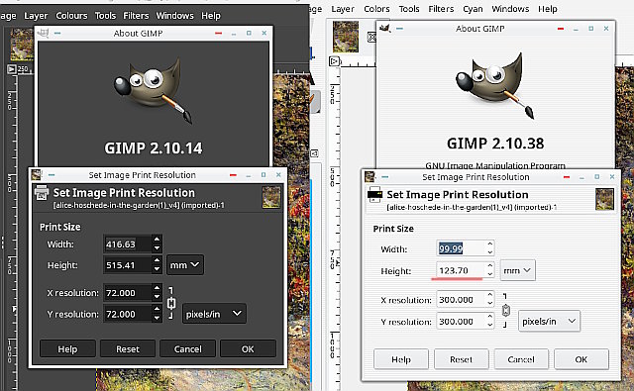The width and height of the screenshot is (634, 391).
Task: Open pixels/in dropdown in light dialog
Action: tap(549, 321)
